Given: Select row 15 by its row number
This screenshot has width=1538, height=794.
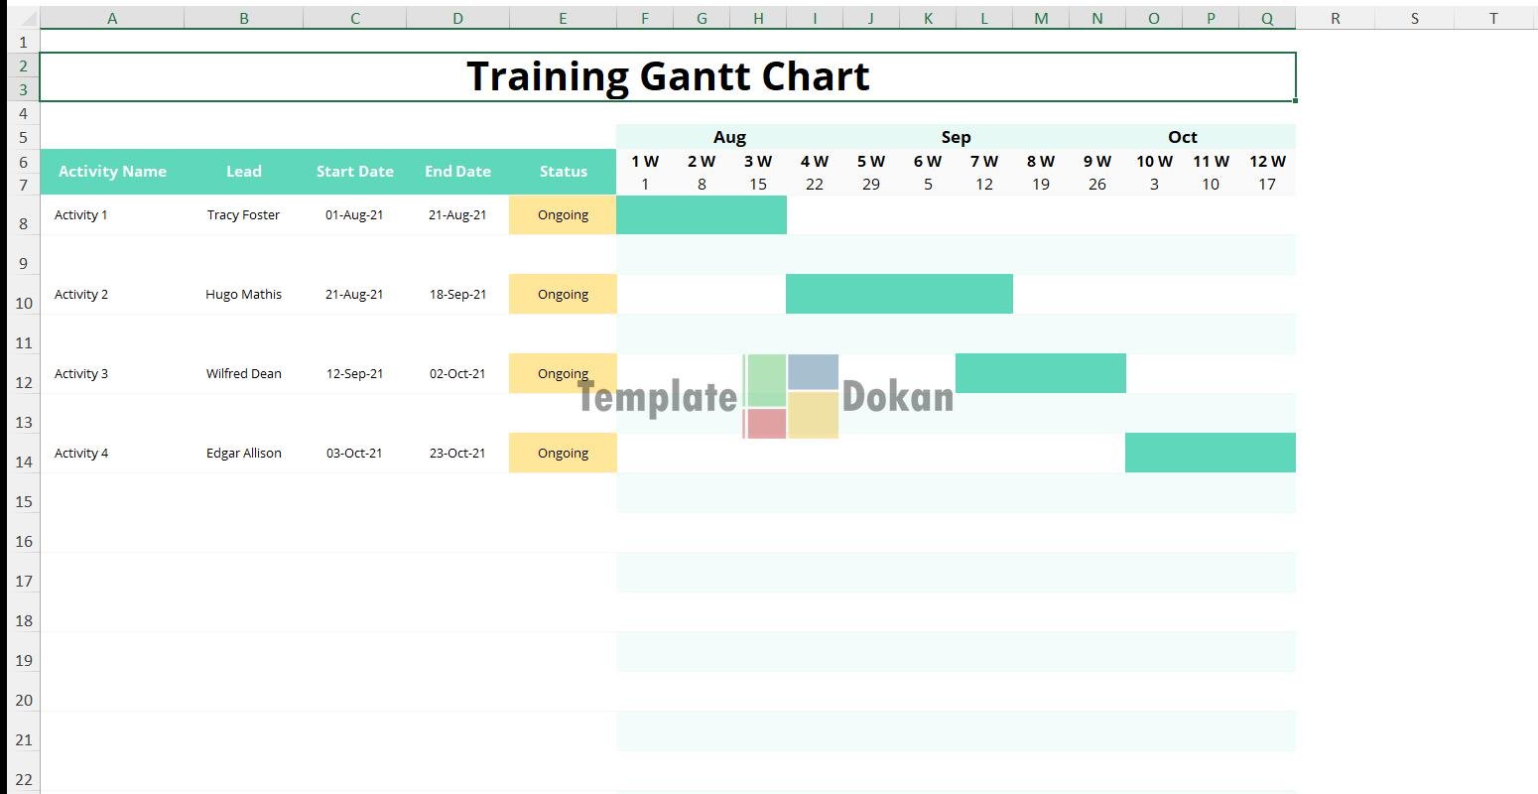Looking at the screenshot, I should point(24,501).
